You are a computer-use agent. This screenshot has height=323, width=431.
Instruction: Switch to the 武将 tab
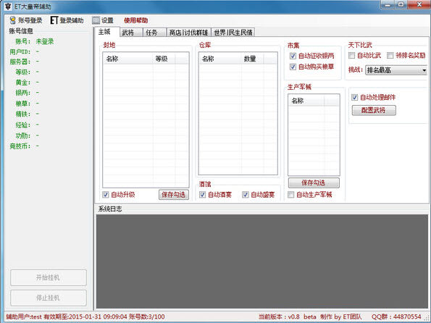131,33
